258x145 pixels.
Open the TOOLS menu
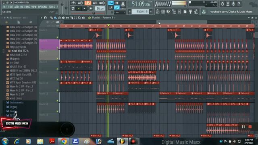coord(52,7)
